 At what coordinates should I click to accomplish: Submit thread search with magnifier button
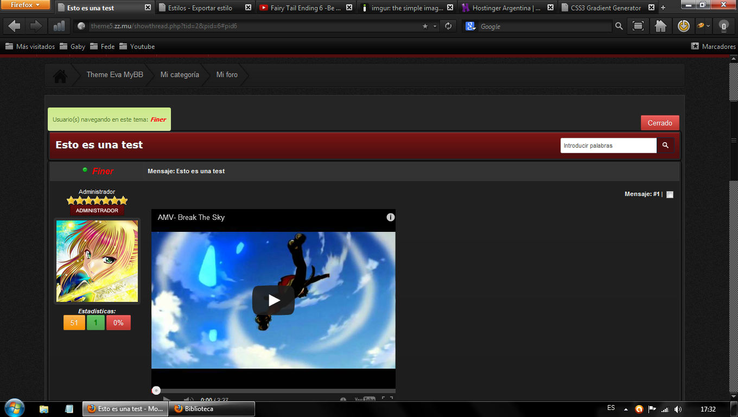[665, 146]
